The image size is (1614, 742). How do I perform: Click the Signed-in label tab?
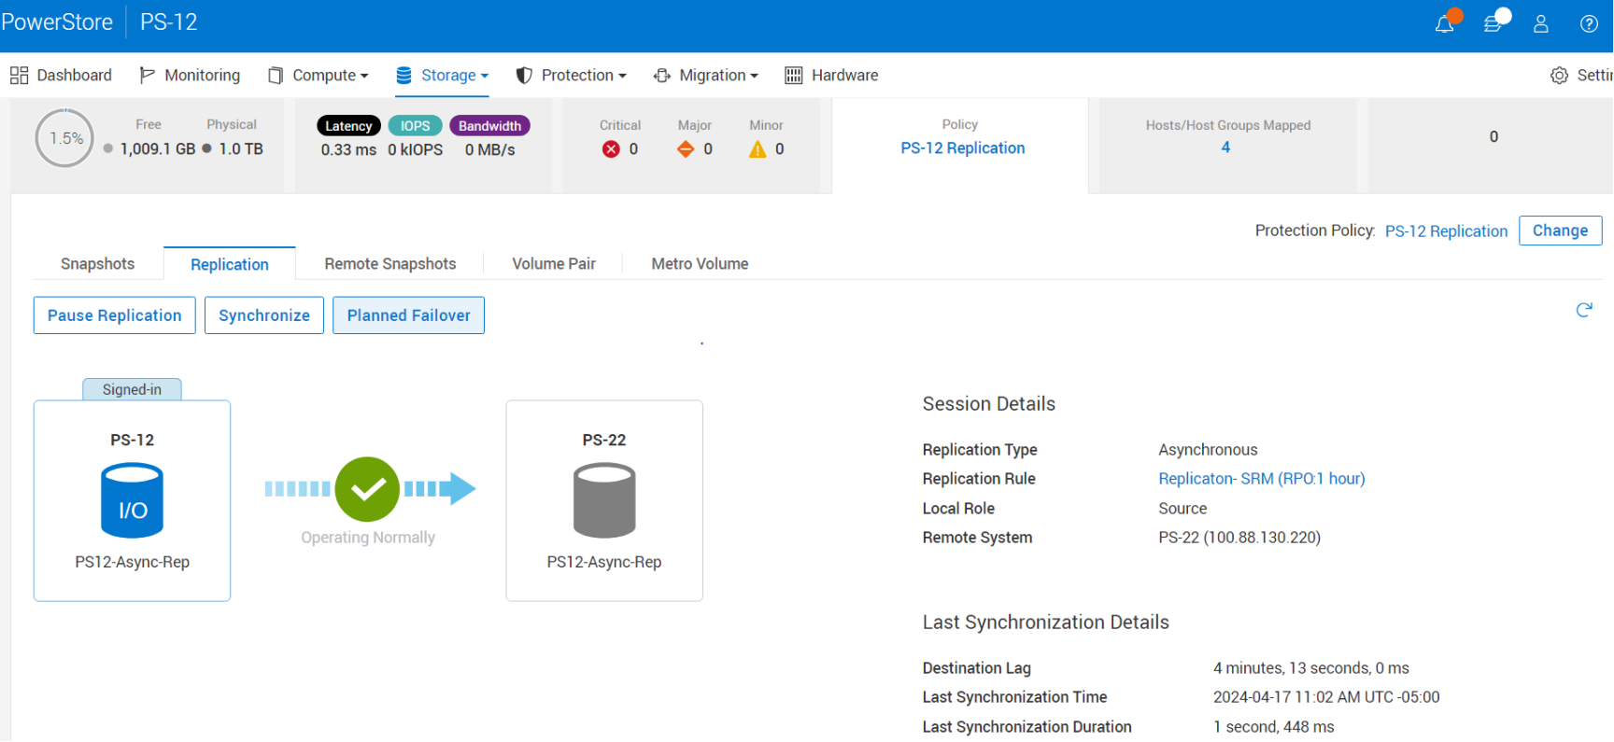click(x=132, y=389)
